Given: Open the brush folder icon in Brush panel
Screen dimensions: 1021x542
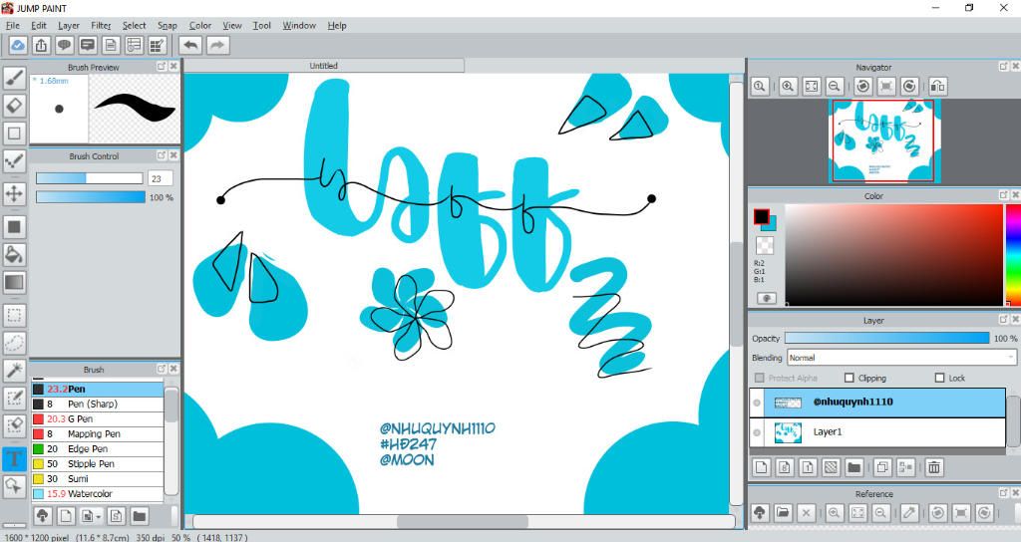Looking at the screenshot, I should 140,516.
